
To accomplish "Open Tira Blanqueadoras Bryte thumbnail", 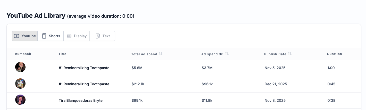I will (20, 100).
